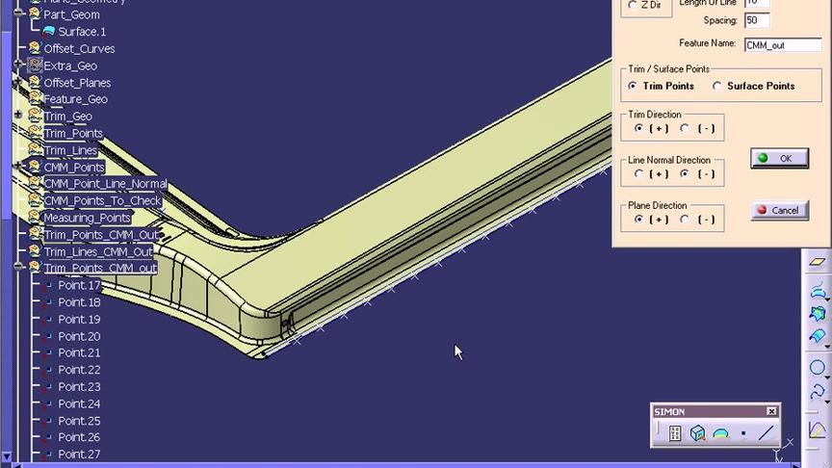This screenshot has height=468, width=832.
Task: Expand the Extra_Geo tree node
Action: pyautogui.click(x=18, y=65)
